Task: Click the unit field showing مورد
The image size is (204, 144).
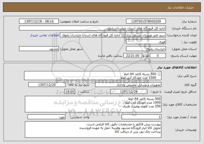Action: [46, 117]
